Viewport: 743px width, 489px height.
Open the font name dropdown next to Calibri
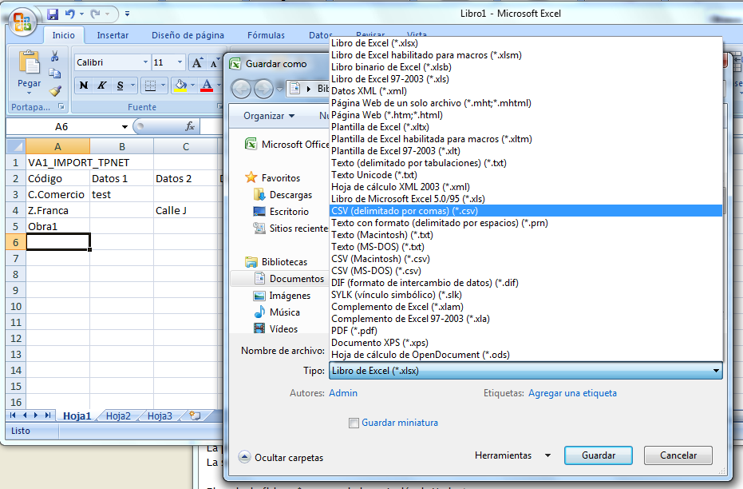[x=145, y=62]
